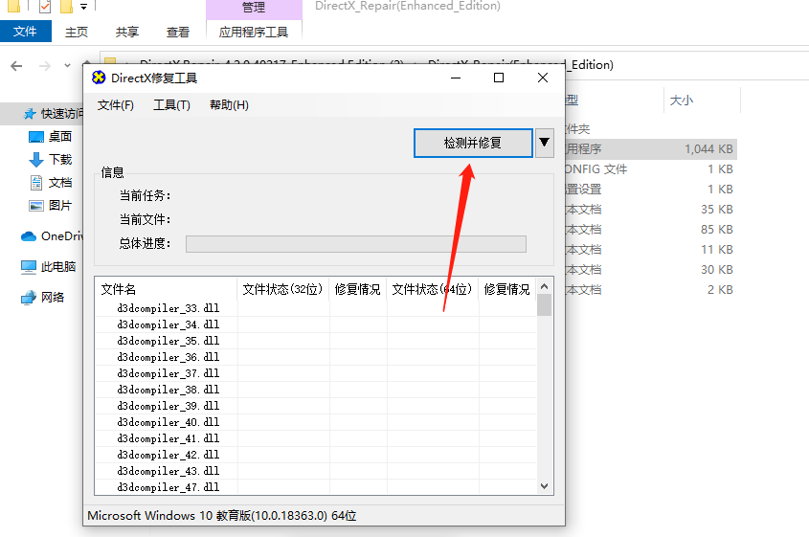Open the Desktop (桌面) folder icon
The image size is (809, 537).
click(x=36, y=137)
